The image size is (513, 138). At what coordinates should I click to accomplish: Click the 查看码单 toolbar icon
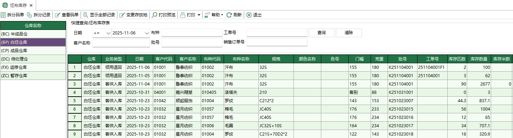(57, 15)
